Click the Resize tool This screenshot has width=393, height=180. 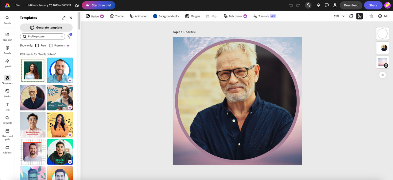coord(95,16)
